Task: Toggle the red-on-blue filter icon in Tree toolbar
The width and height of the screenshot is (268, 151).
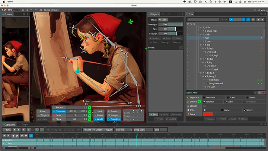Action: coord(243,20)
